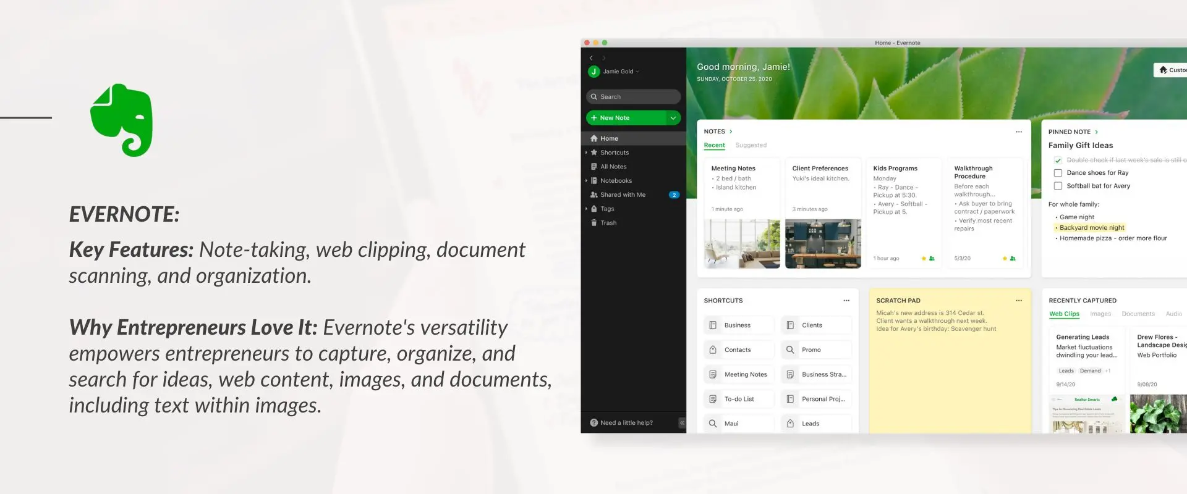Click the Shortcuts star icon

(594, 153)
